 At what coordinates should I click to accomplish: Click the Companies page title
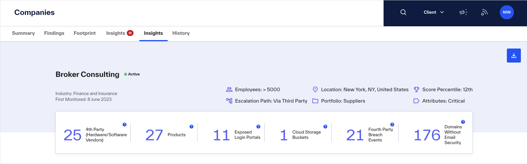pos(34,12)
